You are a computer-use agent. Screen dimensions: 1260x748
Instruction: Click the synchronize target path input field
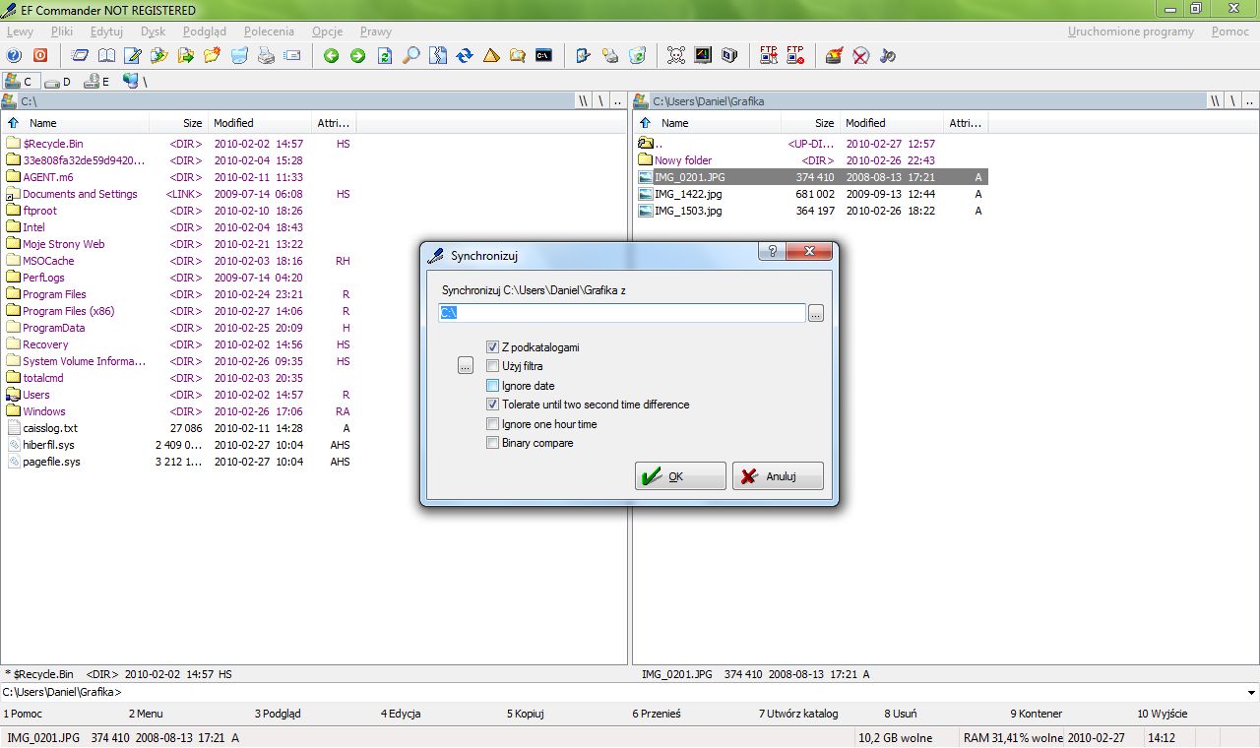[x=622, y=313]
